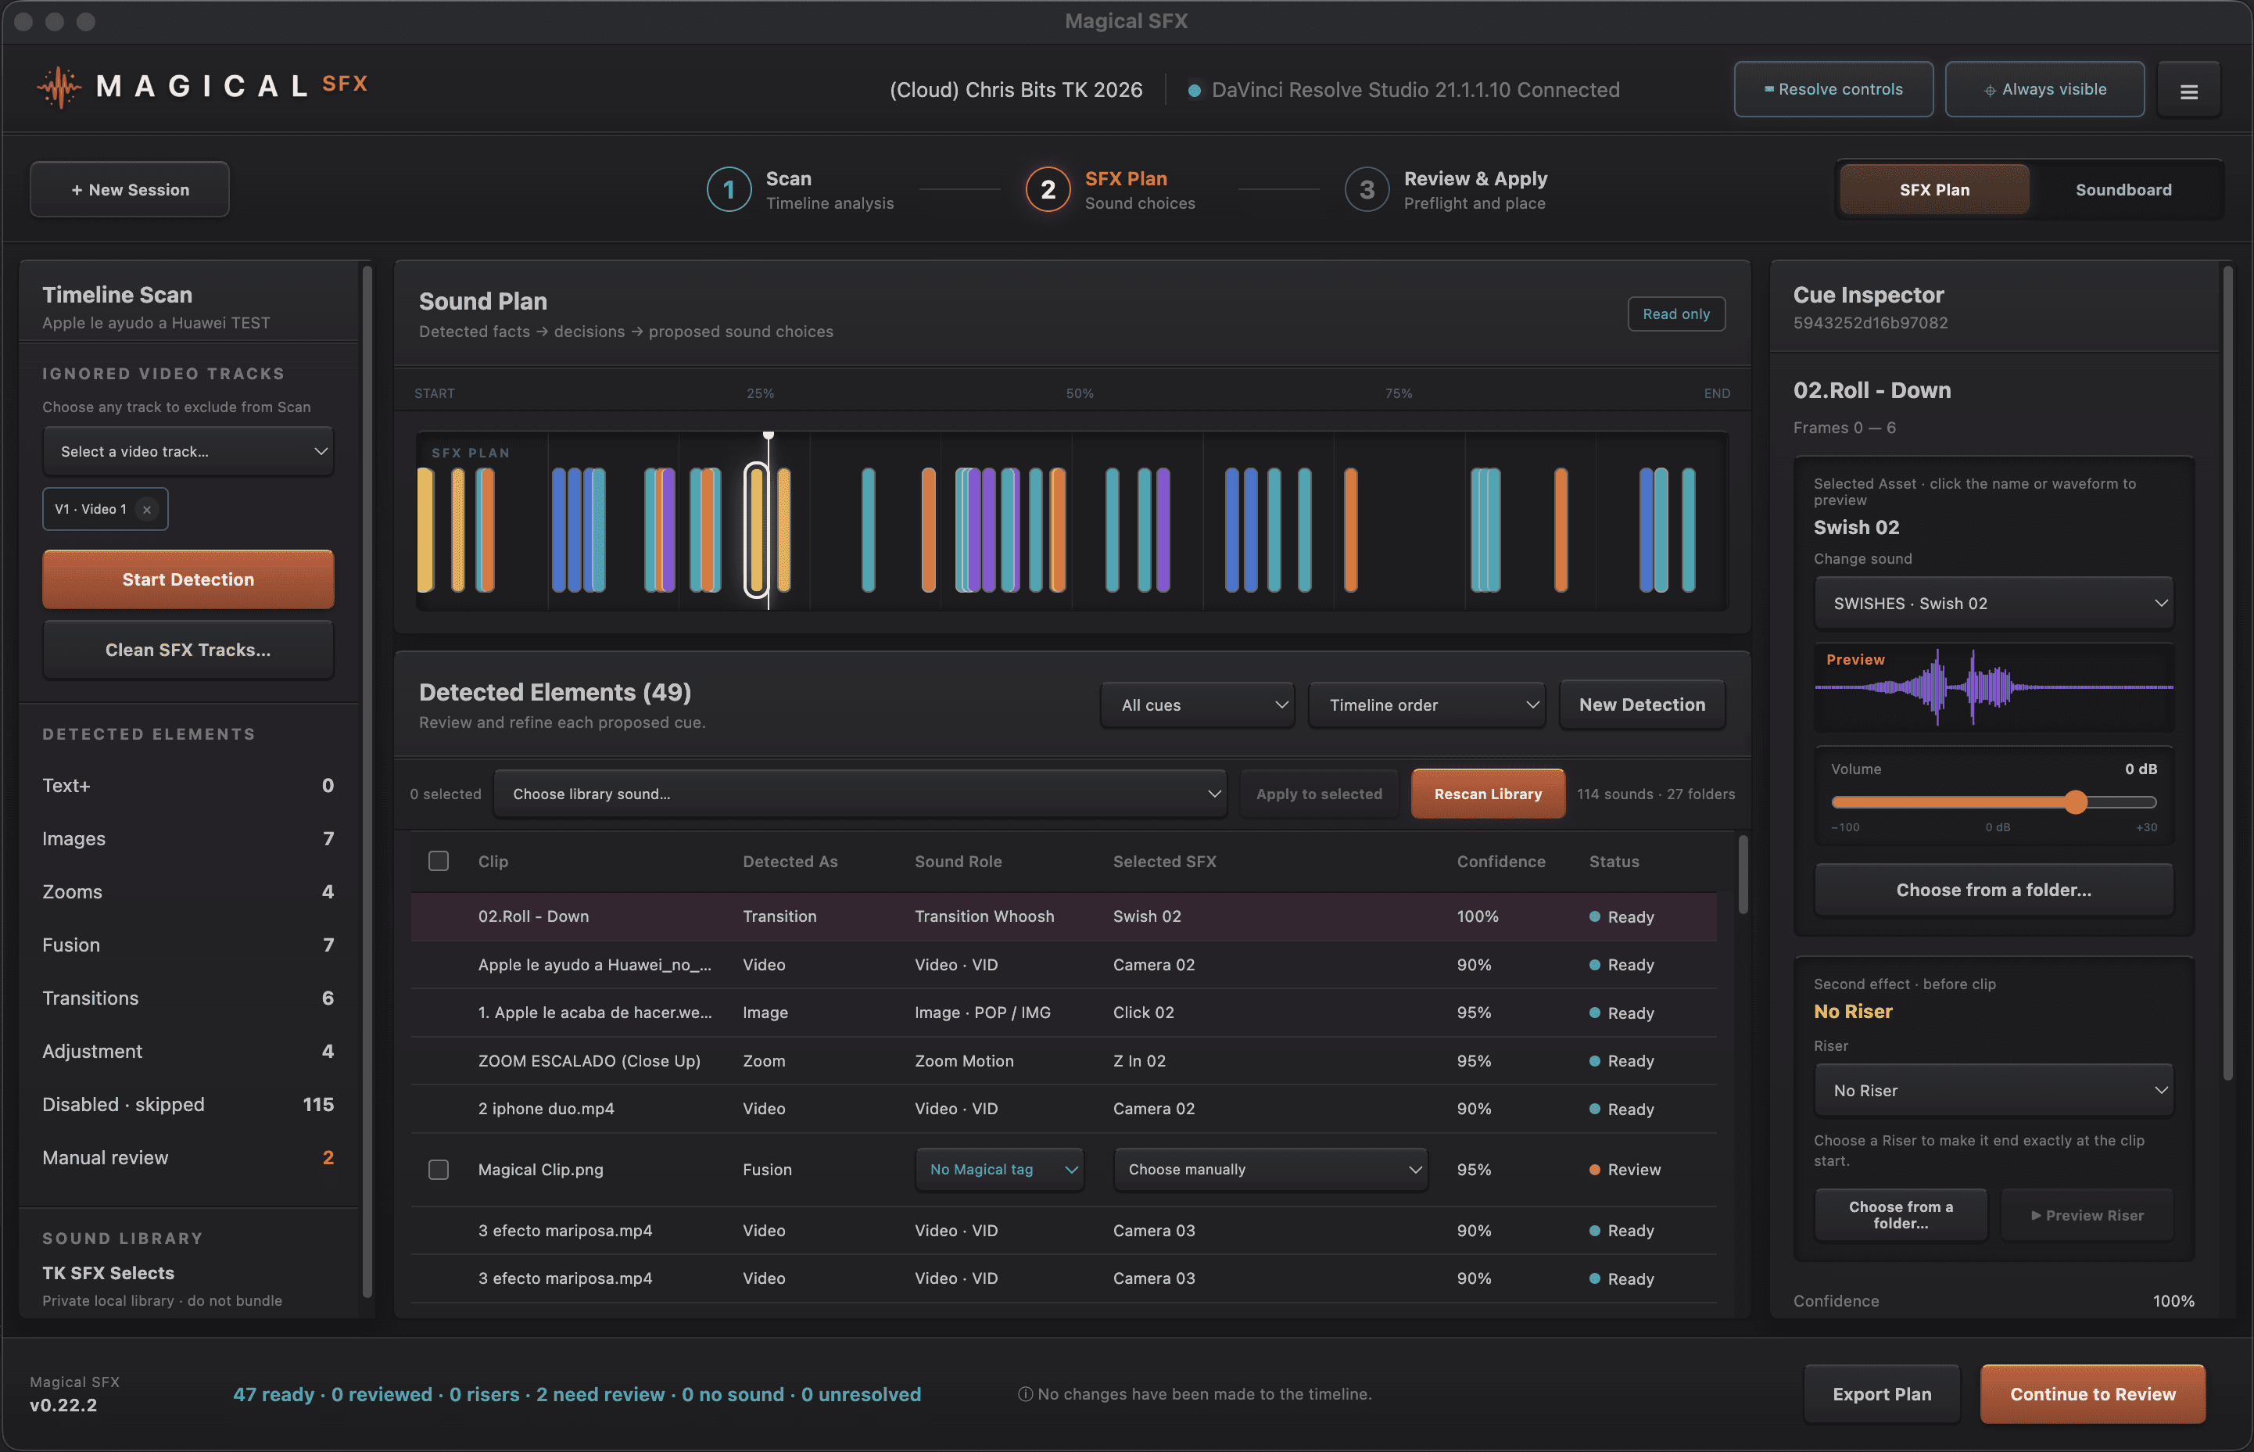Image resolution: width=2254 pixels, height=1452 pixels.
Task: Click Start Detection button
Action: 188,579
